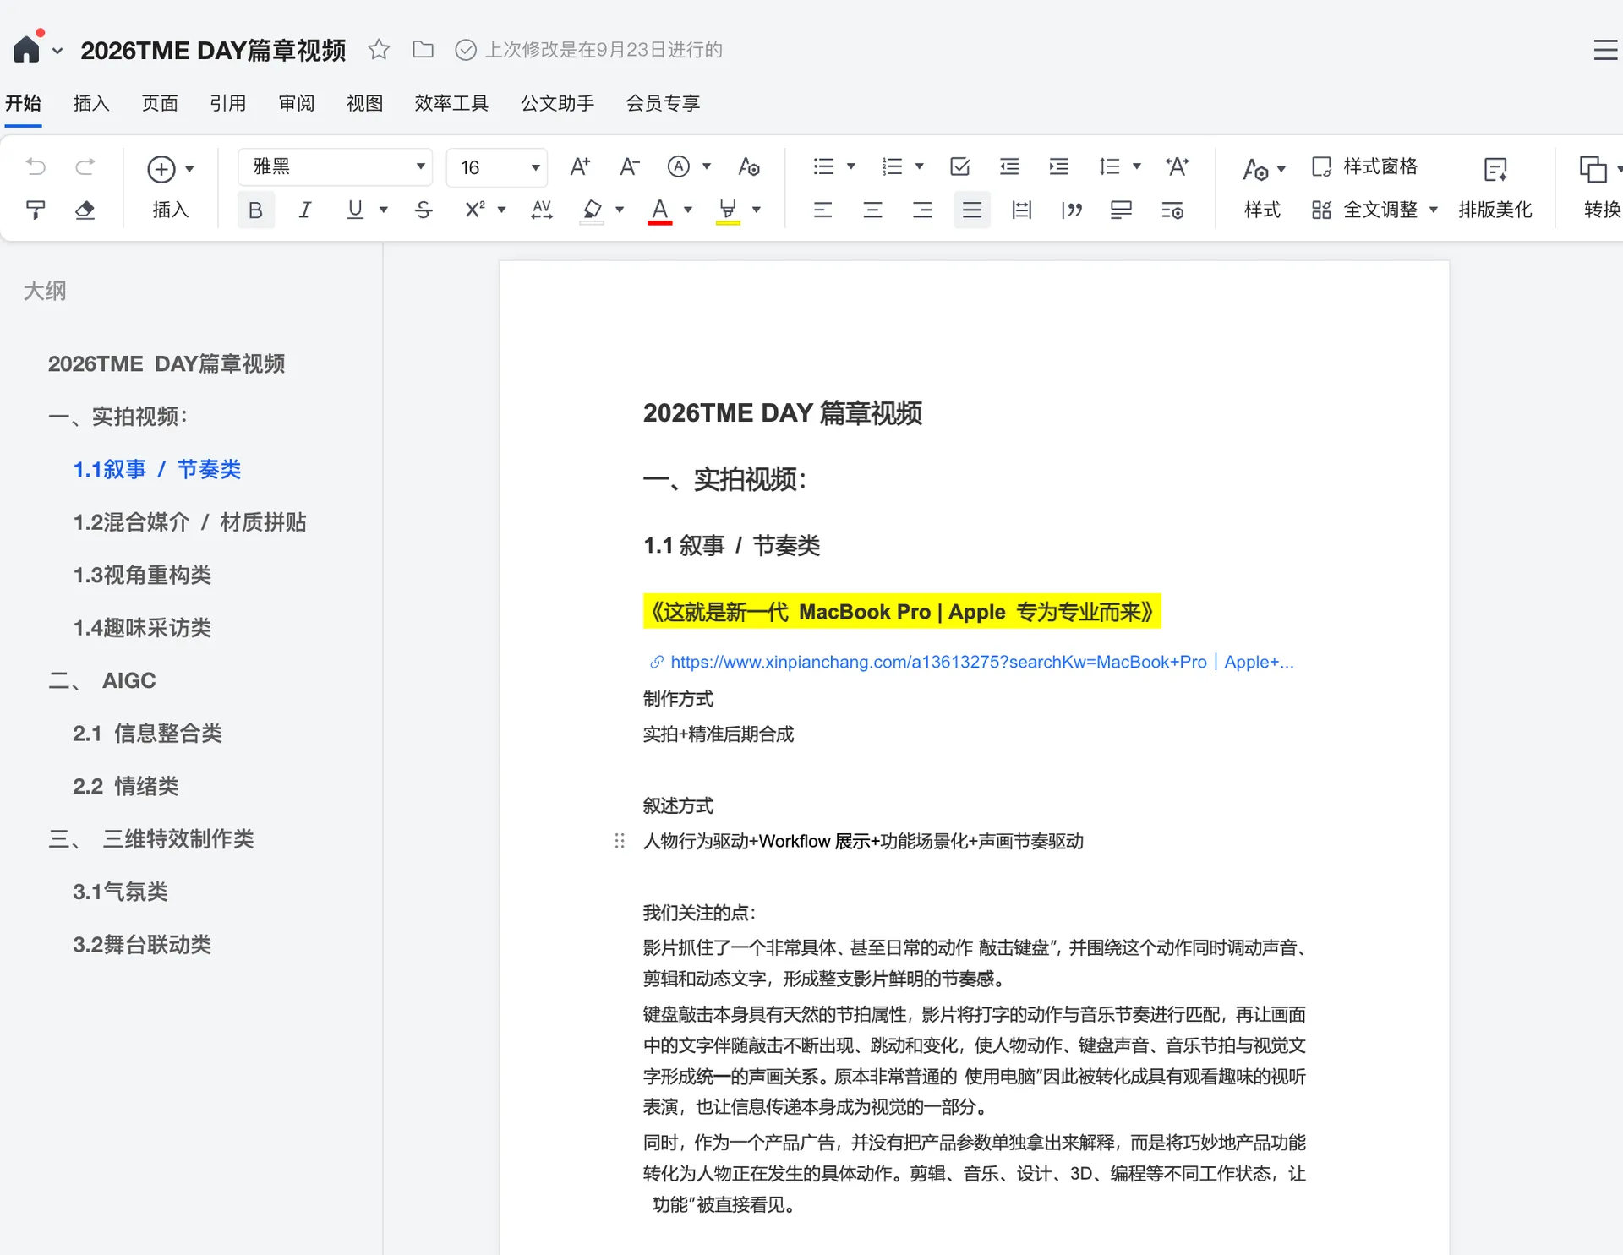The image size is (1623, 1255).
Task: Switch to the 页面 tab
Action: (160, 103)
